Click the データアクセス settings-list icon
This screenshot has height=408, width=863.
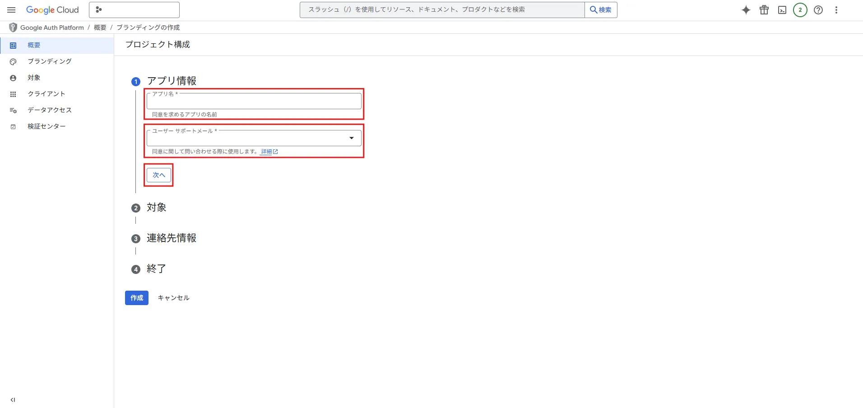pyautogui.click(x=13, y=110)
